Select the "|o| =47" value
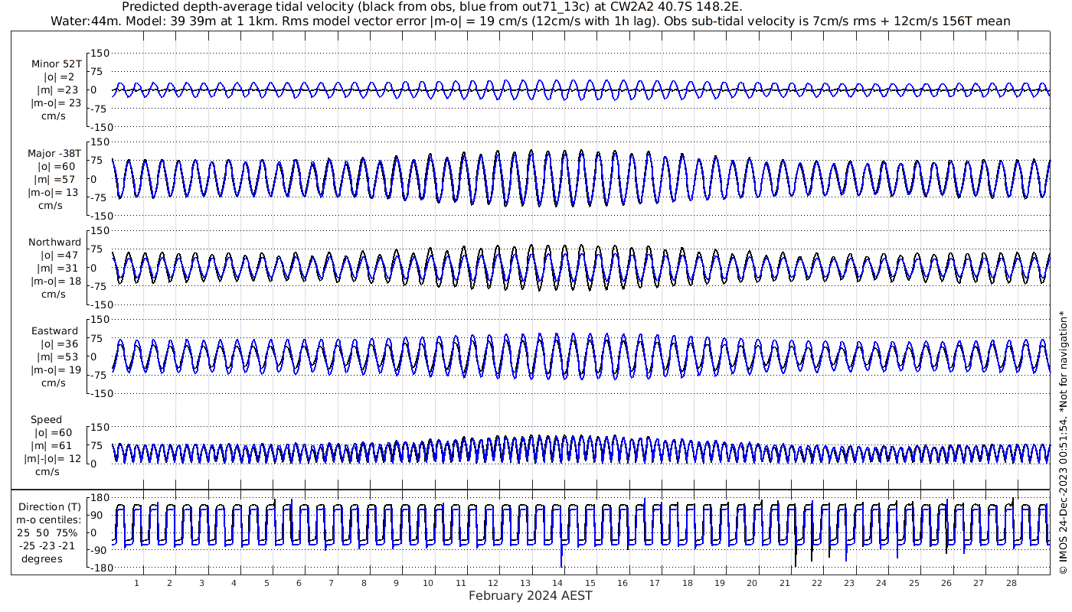This screenshot has width=1072, height=612. [x=58, y=256]
